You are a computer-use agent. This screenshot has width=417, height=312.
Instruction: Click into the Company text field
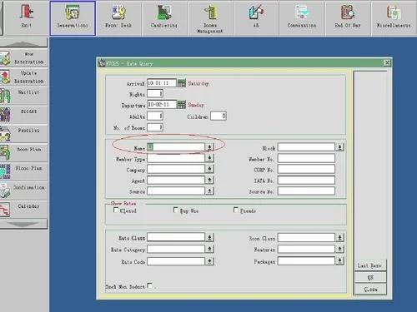click(176, 169)
